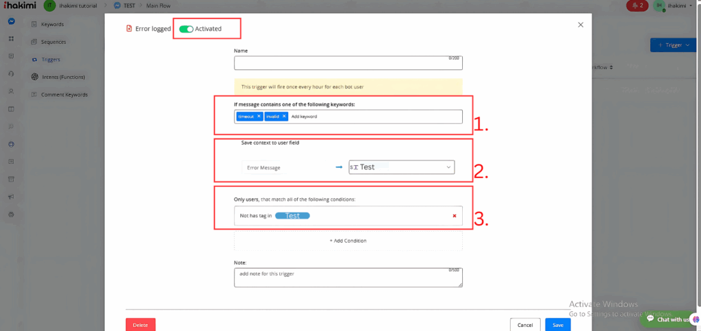Image resolution: width=701 pixels, height=331 pixels.
Task: Click the Messenger icon in left sidebar
Action: (x=12, y=21)
